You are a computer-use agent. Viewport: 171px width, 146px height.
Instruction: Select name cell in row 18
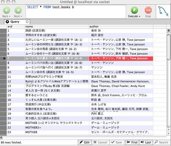coord(57,109)
